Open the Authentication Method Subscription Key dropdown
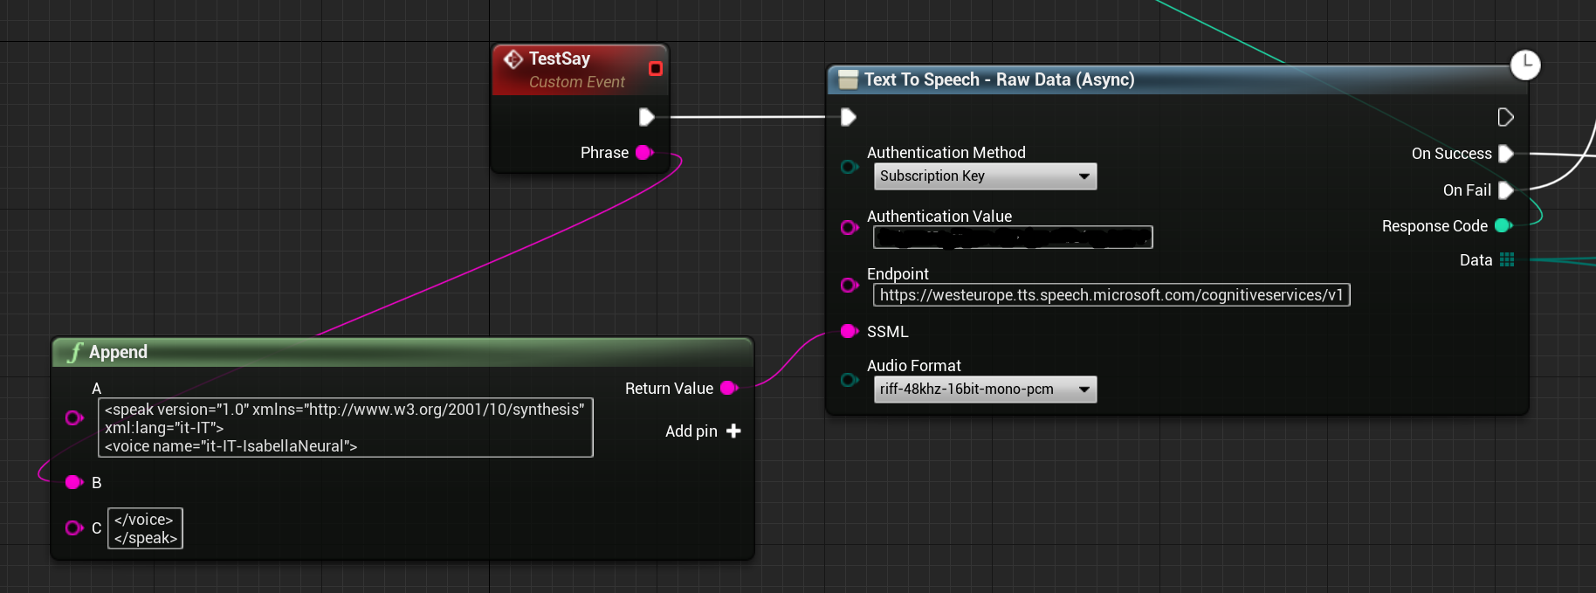1596x593 pixels. pos(985,176)
